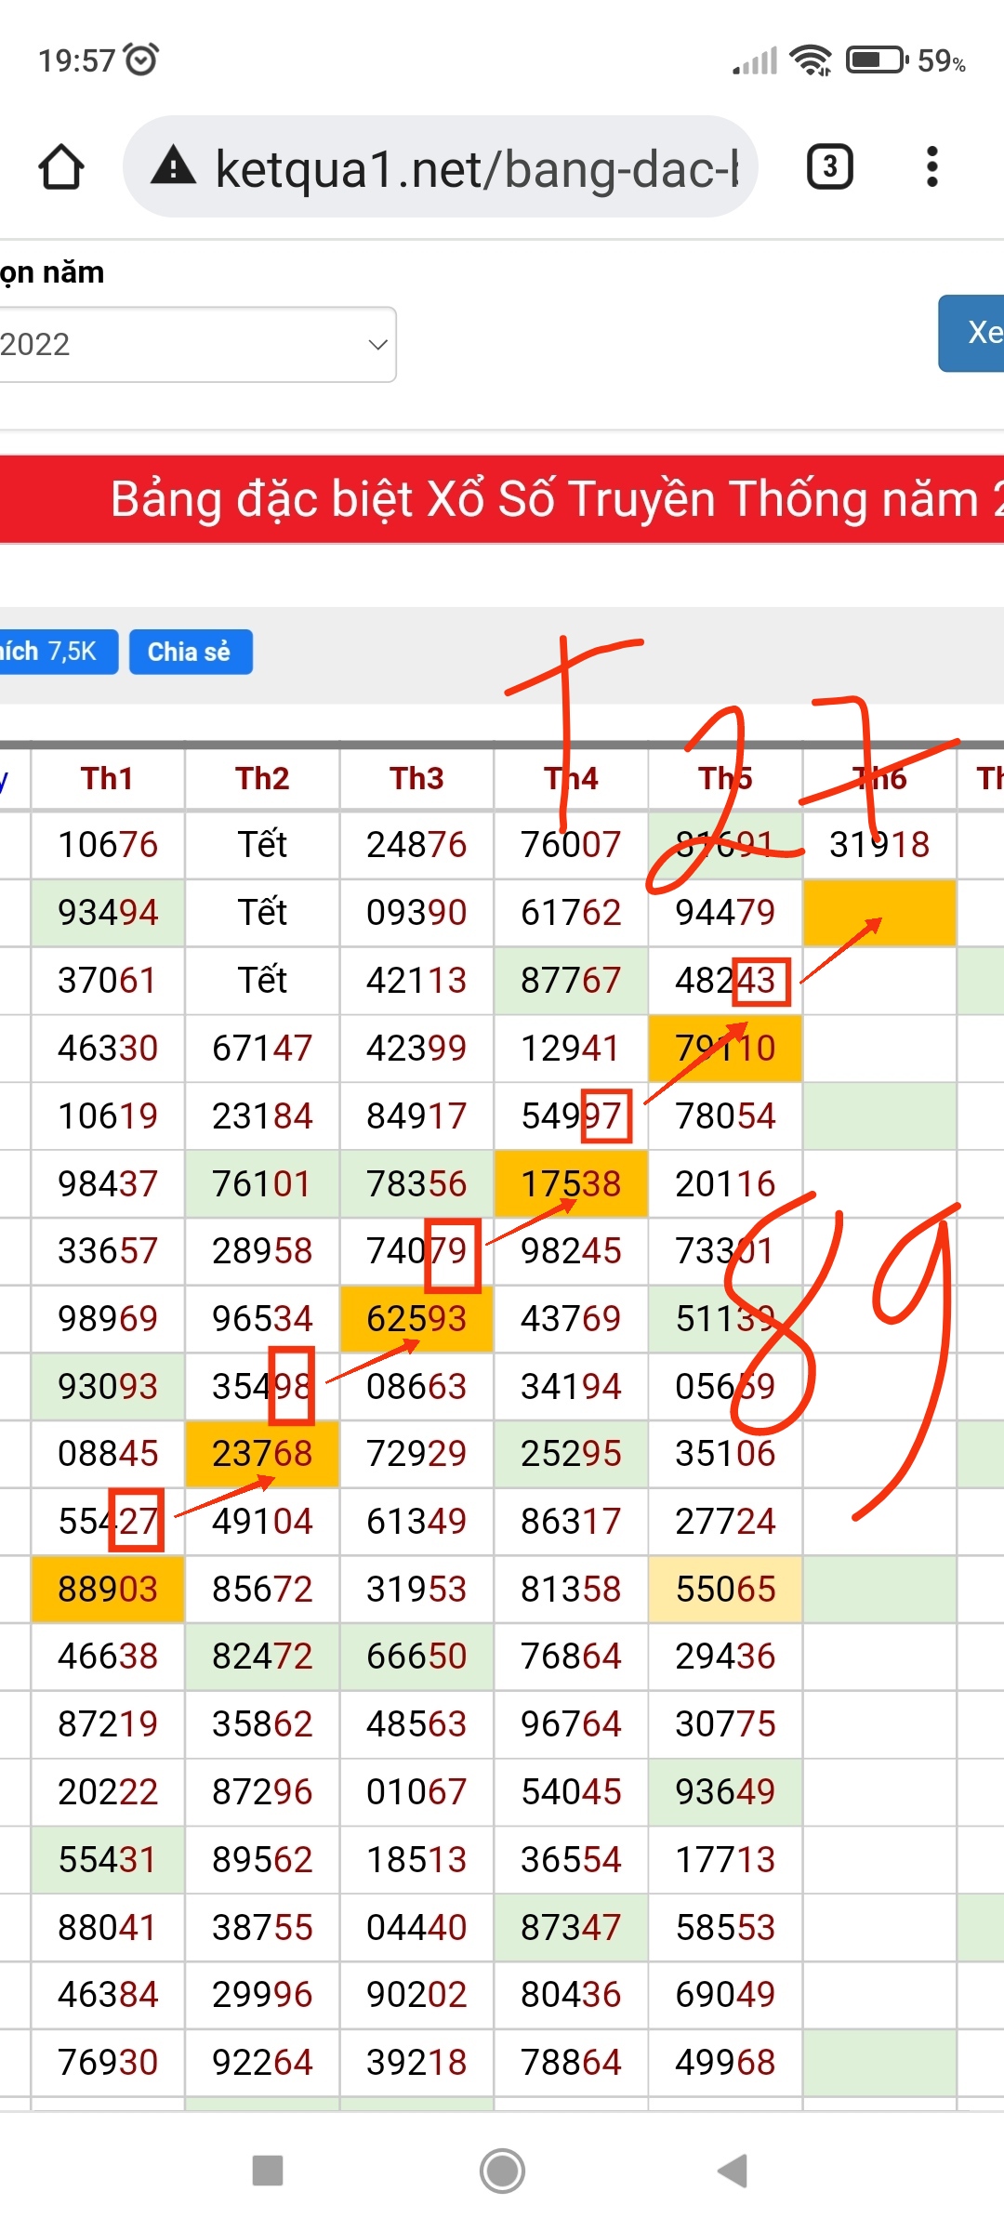Image resolution: width=1004 pixels, height=2231 pixels.
Task: Select cell 01067
Action: [416, 1792]
